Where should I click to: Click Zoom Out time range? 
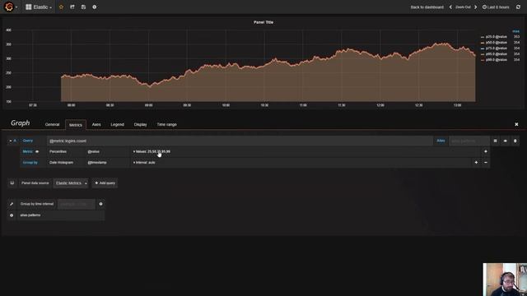point(463,7)
